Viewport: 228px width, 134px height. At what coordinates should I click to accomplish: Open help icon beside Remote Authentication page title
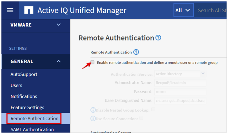[x=158, y=38]
